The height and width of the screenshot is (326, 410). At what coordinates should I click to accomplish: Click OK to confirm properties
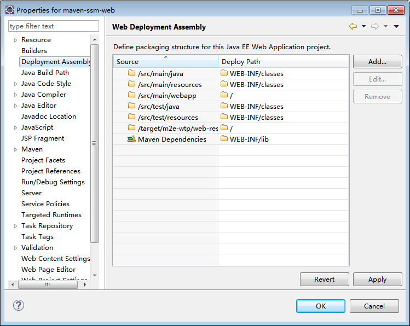click(x=321, y=306)
